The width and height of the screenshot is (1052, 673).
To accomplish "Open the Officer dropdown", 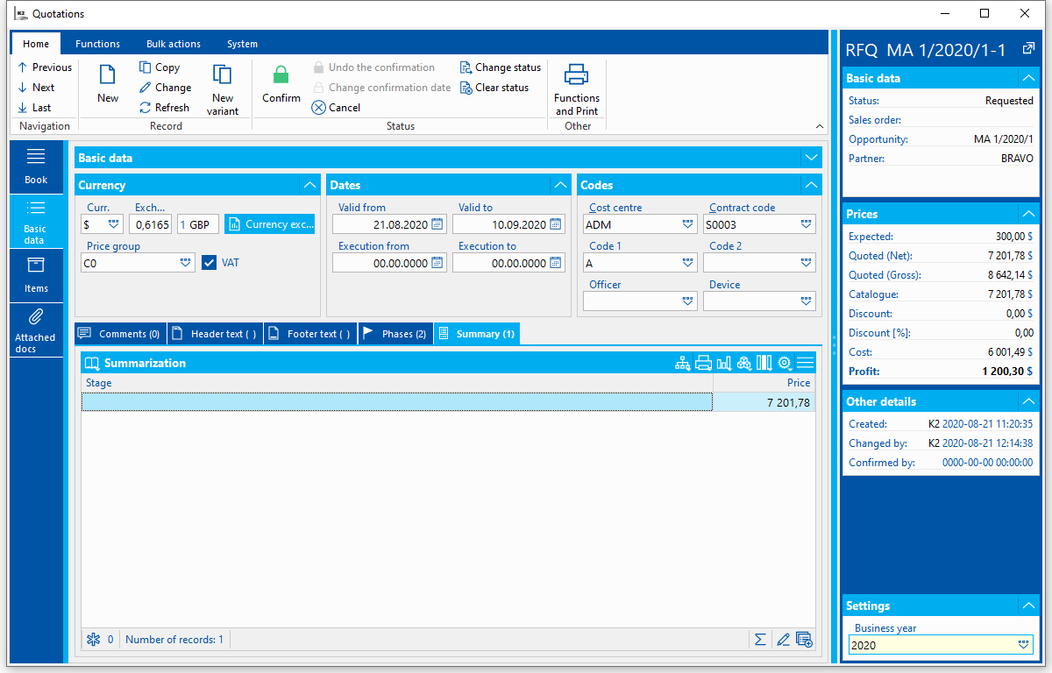I will pos(688,301).
